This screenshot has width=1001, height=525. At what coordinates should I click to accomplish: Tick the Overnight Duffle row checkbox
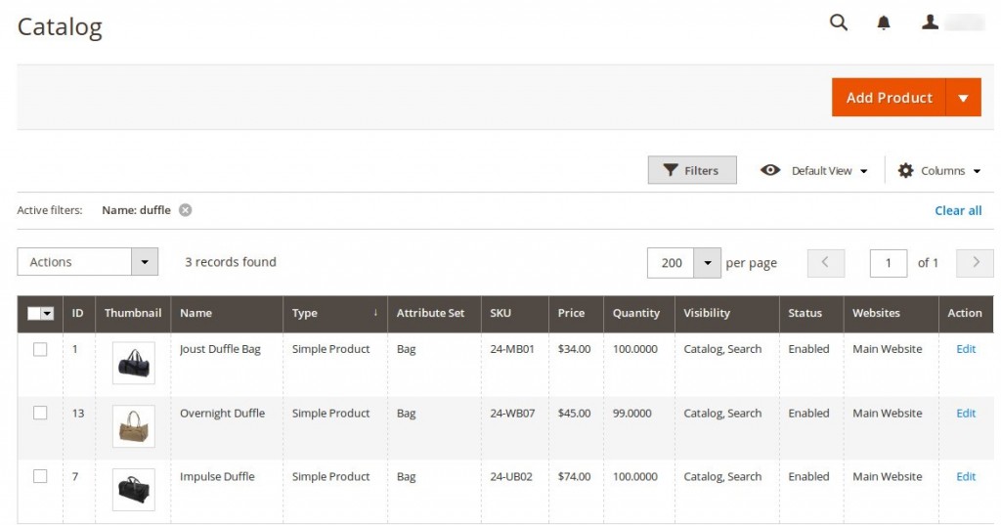click(x=40, y=413)
